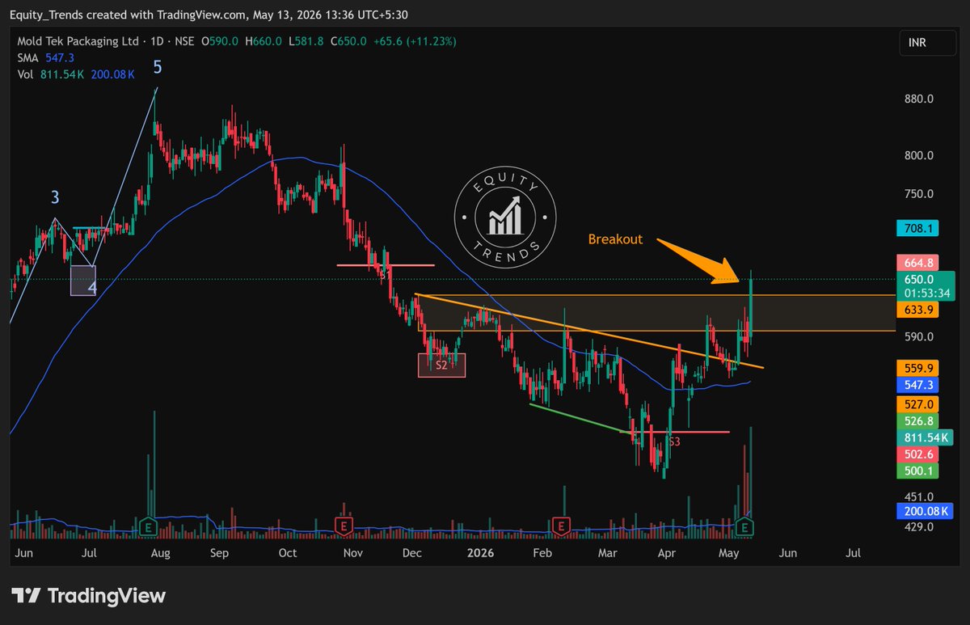Click the 526.8 green price label
The height and width of the screenshot is (625, 970).
coord(917,420)
